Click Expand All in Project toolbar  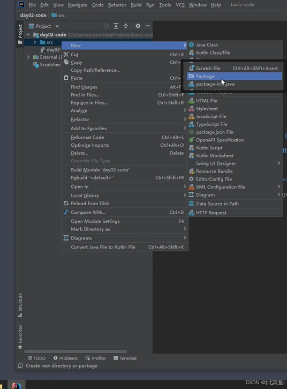[x=116, y=26]
